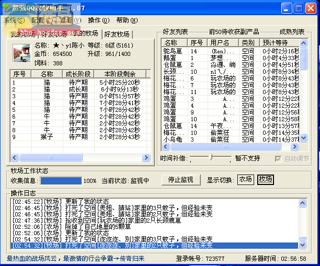This screenshot has width=320, height=266.
Task: Click scroll right arrow in my ranch list
Action: pyautogui.click(x=146, y=157)
